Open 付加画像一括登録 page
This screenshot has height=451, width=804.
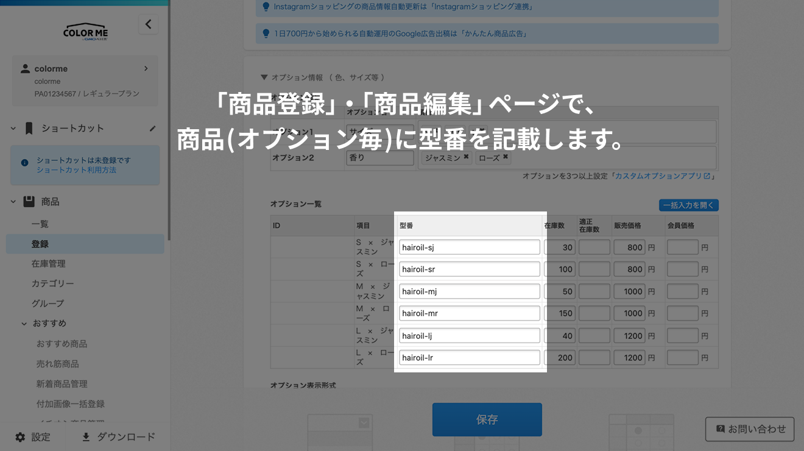click(x=70, y=404)
